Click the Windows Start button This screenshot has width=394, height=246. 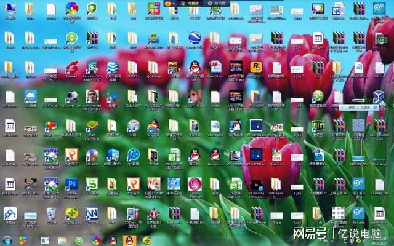click(7, 241)
